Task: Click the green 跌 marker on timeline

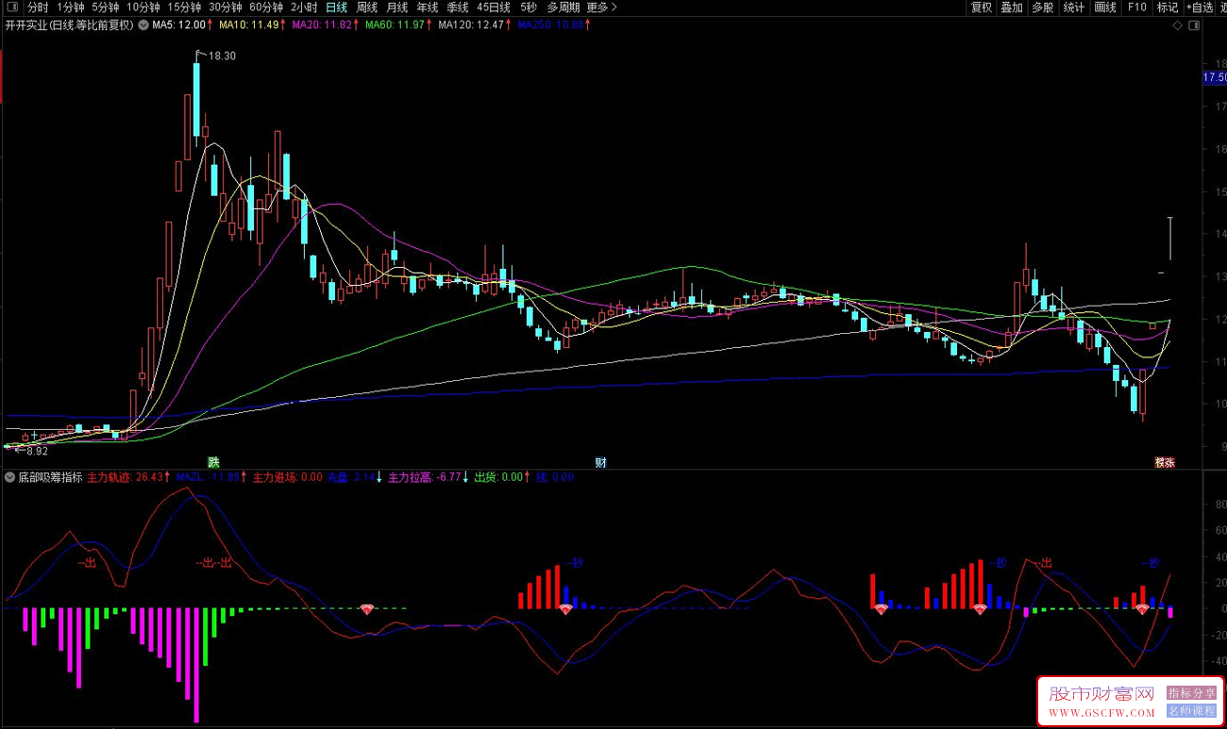Action: pos(213,462)
